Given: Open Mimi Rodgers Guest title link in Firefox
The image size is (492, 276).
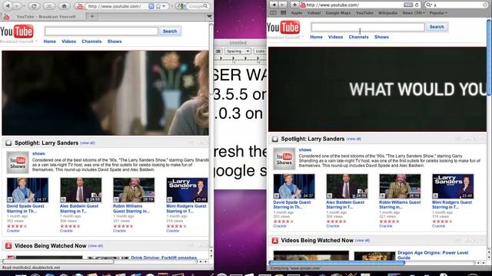Looking at the screenshot, I should [x=186, y=209].
